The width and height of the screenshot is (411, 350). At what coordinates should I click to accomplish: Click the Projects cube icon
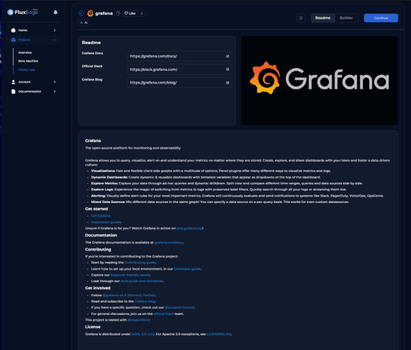(x=14, y=40)
